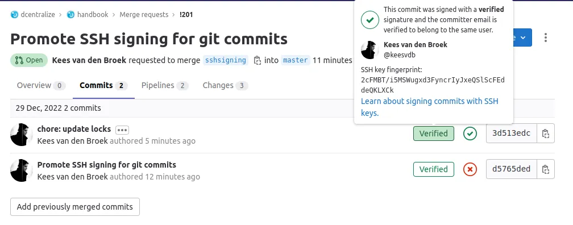
Task: Copy source branch name sshsigning icon
Action: click(258, 60)
